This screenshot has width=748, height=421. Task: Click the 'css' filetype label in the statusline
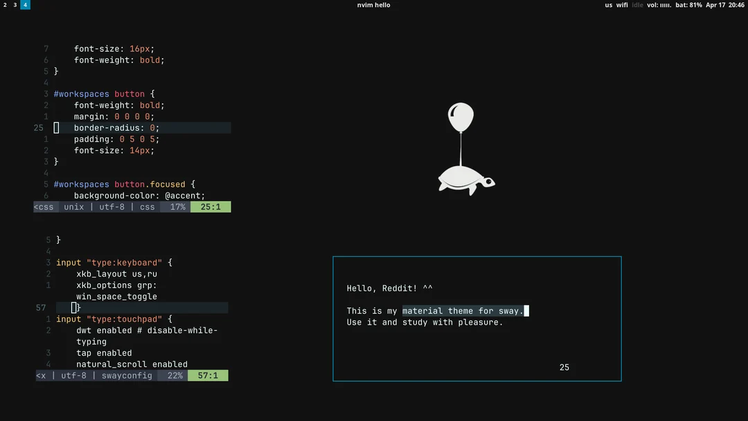(147, 206)
